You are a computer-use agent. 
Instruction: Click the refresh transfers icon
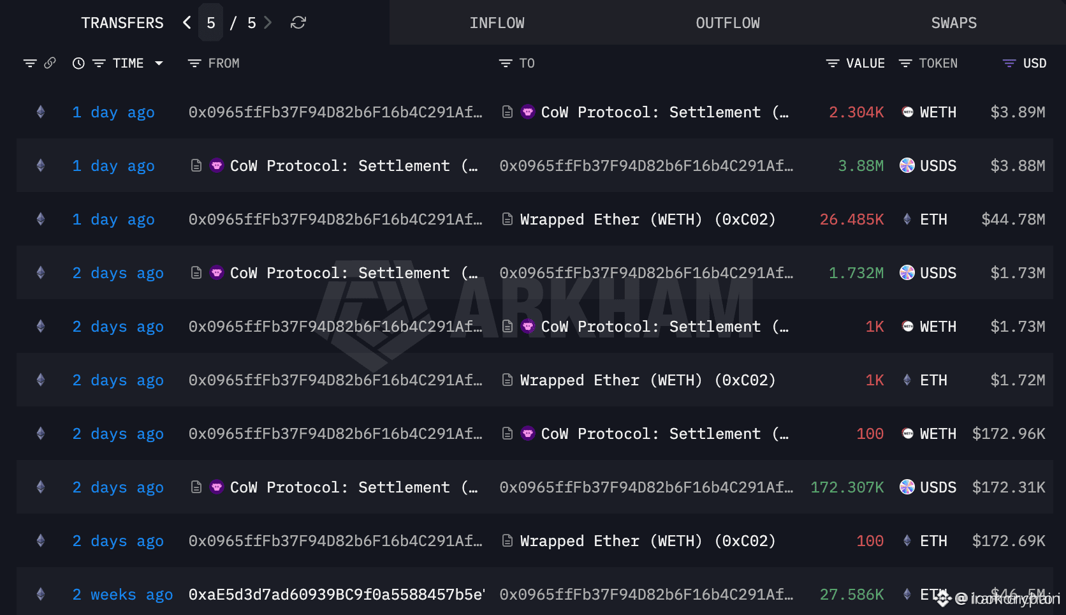click(298, 23)
